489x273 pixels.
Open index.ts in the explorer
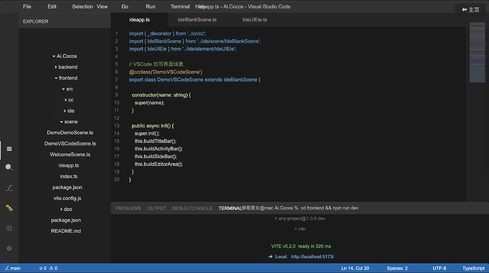point(69,177)
